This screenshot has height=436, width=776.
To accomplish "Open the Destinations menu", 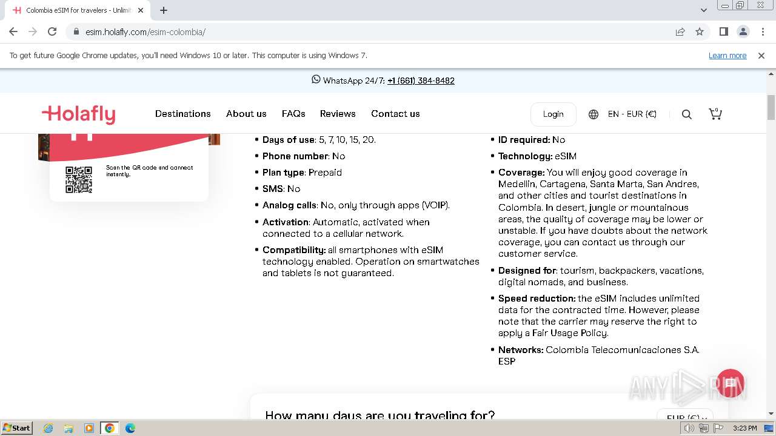I will coord(183,114).
